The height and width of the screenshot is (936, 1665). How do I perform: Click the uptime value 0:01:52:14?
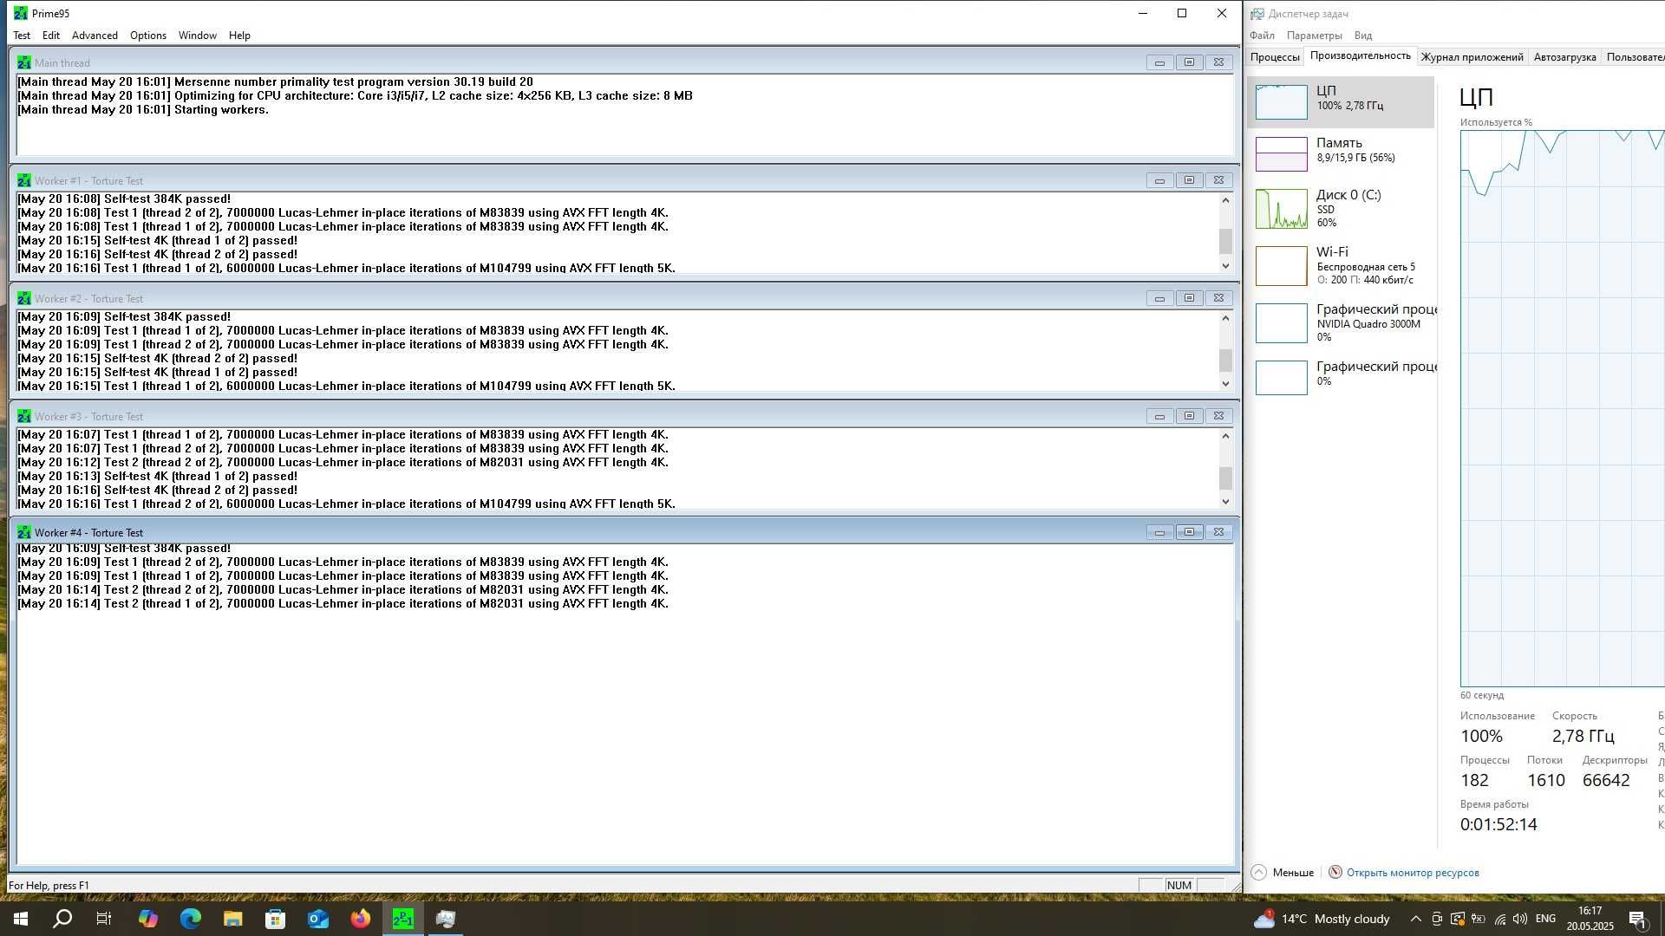[x=1498, y=824]
